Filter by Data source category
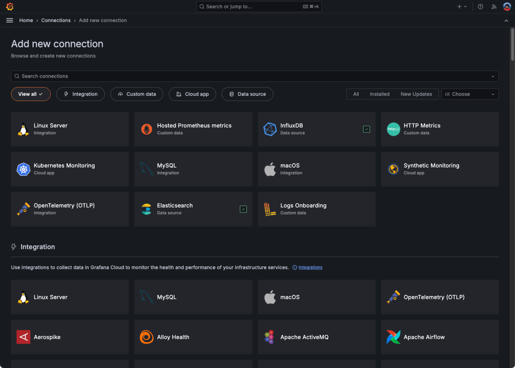 (247, 94)
